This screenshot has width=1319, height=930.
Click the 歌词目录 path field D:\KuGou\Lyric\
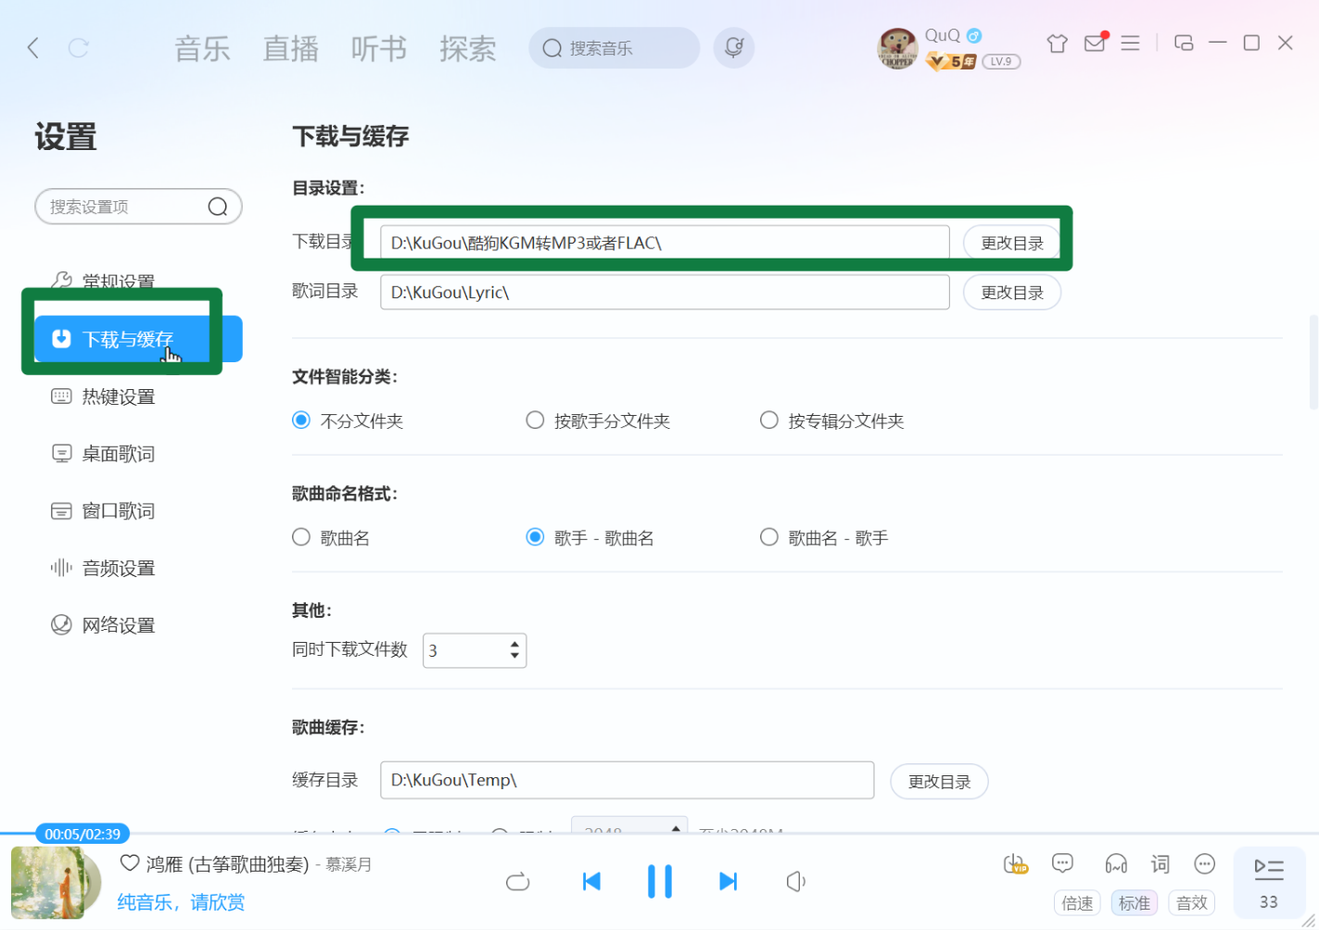[x=665, y=292]
